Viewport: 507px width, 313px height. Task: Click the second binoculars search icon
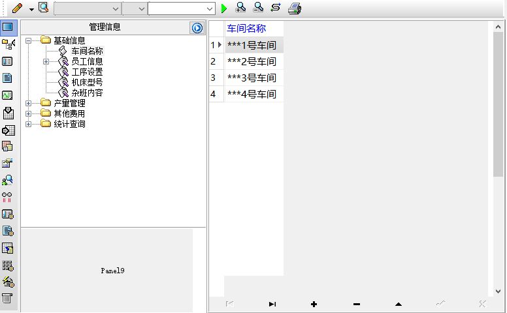point(258,7)
